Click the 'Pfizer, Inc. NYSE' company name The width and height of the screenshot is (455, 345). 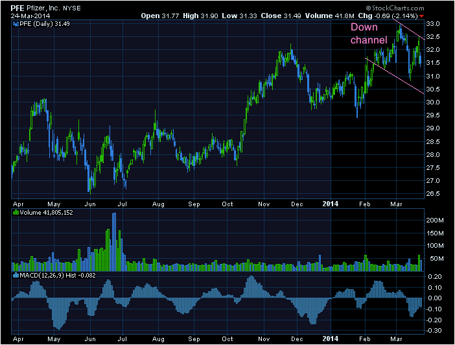(x=54, y=8)
